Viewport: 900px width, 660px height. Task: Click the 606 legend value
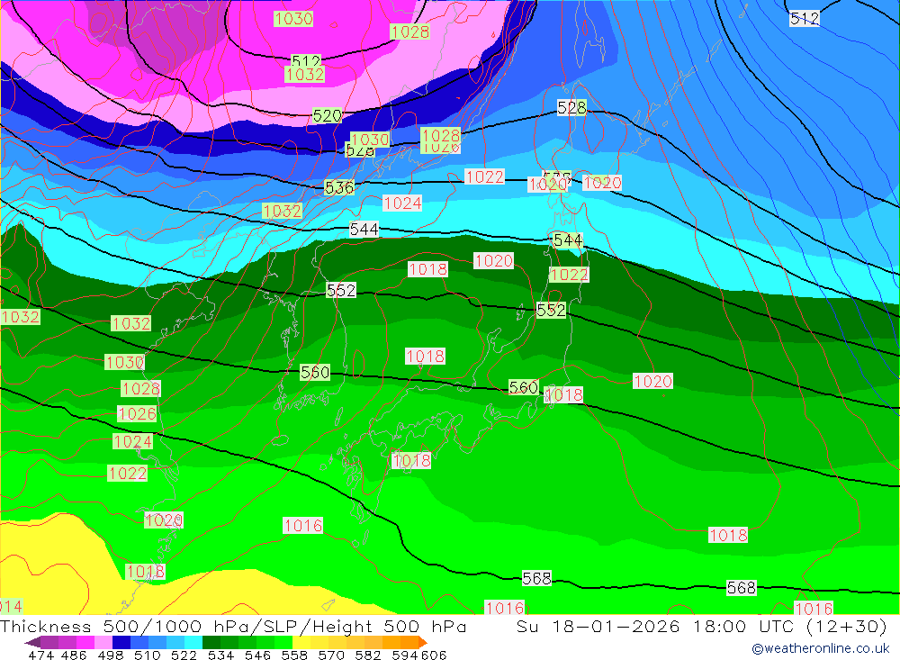pos(434,655)
